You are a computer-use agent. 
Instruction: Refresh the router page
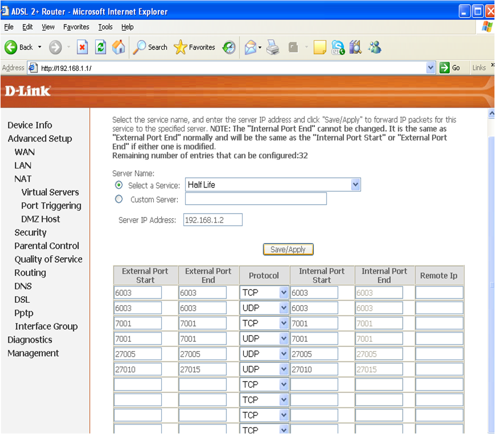click(x=100, y=47)
